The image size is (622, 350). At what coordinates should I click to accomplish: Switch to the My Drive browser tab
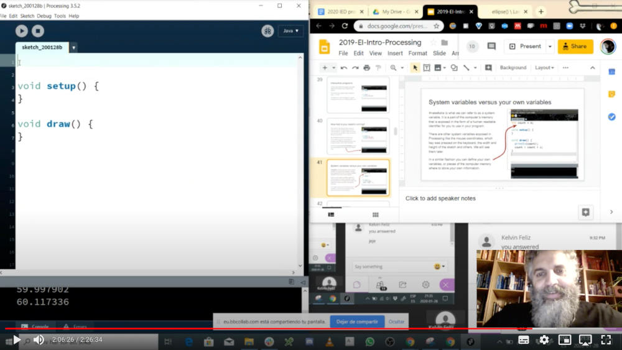(x=396, y=12)
